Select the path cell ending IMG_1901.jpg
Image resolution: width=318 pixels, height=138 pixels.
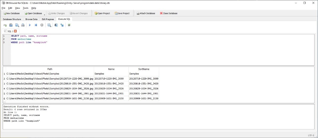click(x=50, y=93)
